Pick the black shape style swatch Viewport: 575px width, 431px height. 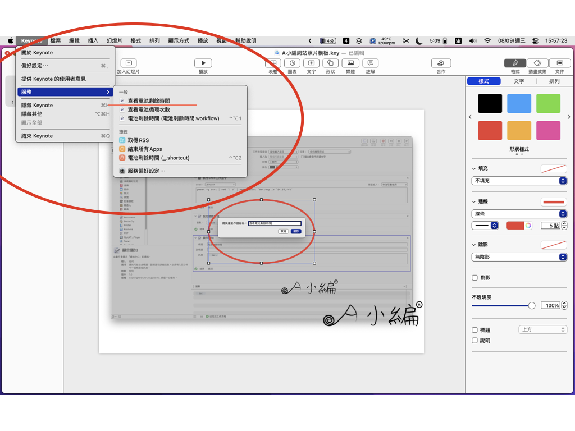pos(490,103)
